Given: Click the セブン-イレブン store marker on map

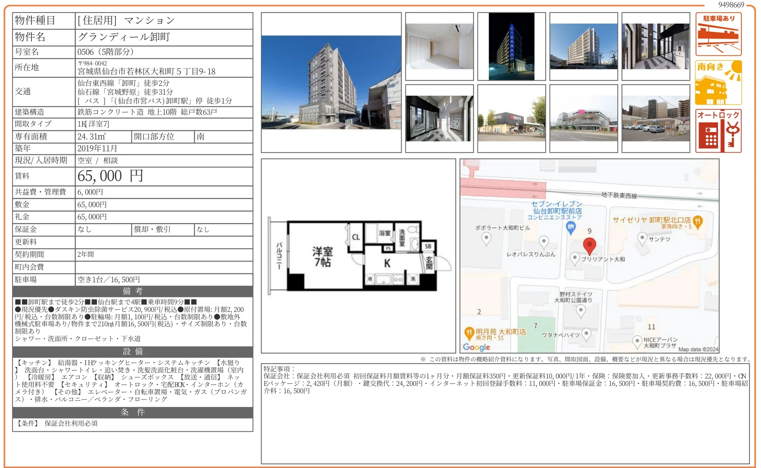Looking at the screenshot, I should pos(571,228).
